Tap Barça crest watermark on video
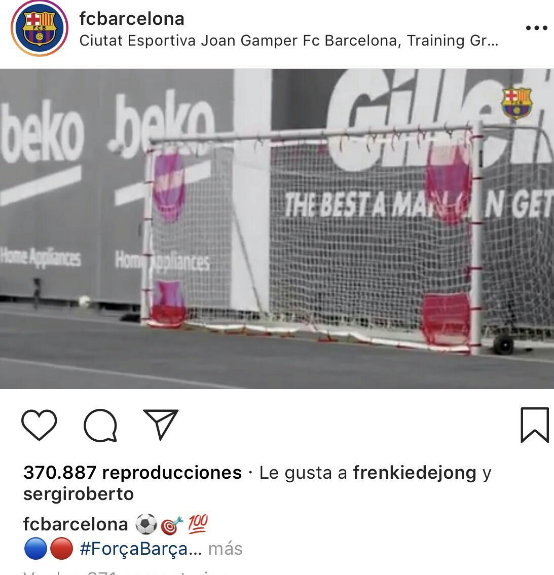The height and width of the screenshot is (575, 554). pyautogui.click(x=516, y=103)
